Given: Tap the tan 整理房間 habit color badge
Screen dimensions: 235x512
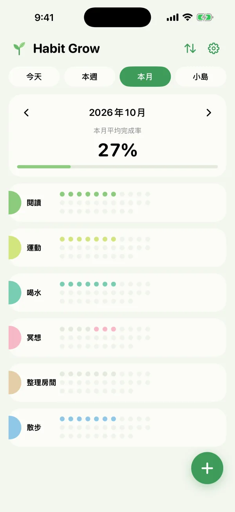Looking at the screenshot, I should [x=15, y=382].
